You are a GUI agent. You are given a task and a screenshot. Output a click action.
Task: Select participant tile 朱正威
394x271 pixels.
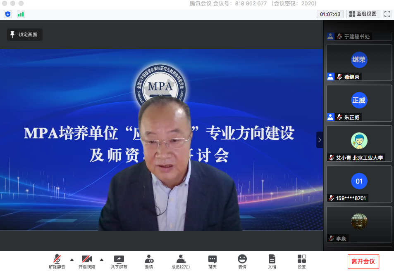[359, 103]
